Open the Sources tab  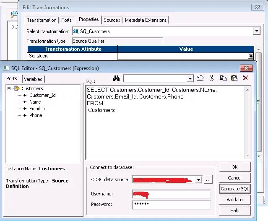point(112,20)
